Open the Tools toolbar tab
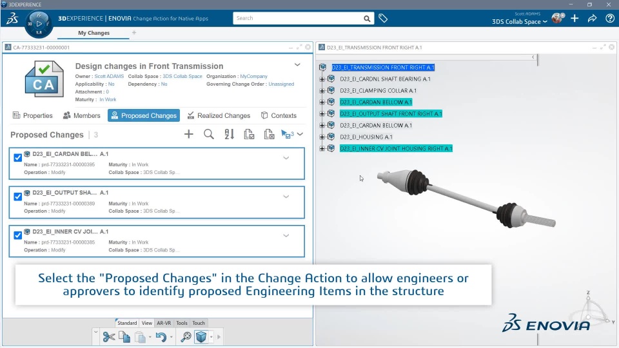Viewport: 619px width, 348px height. coord(182,323)
